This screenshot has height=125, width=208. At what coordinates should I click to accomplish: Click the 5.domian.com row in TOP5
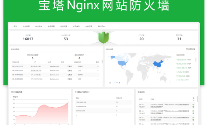tap(104, 107)
